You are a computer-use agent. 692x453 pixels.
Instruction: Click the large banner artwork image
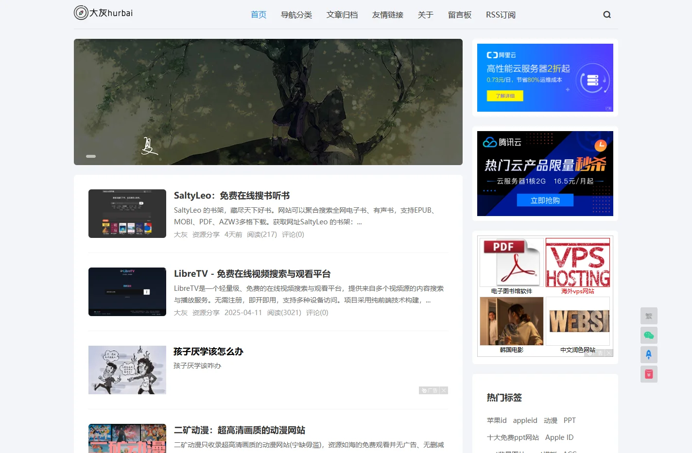[268, 102]
